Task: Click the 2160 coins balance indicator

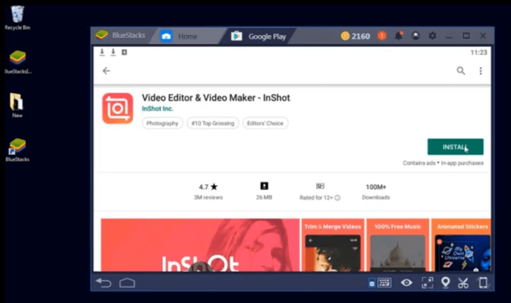Action: (x=355, y=36)
